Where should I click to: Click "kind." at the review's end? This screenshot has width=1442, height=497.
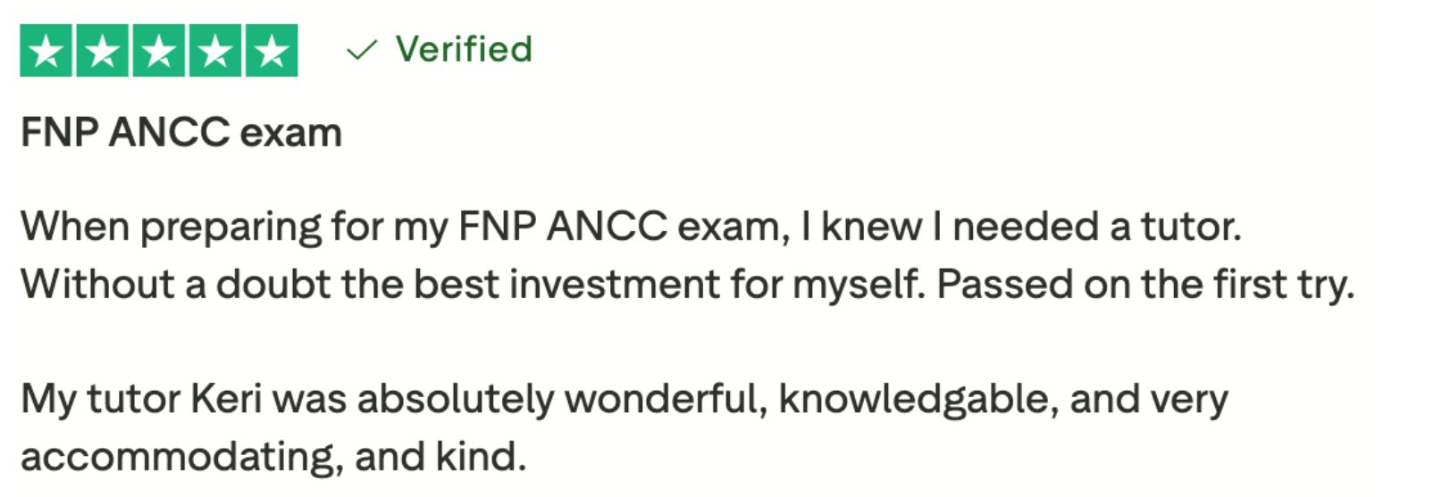[x=481, y=457]
